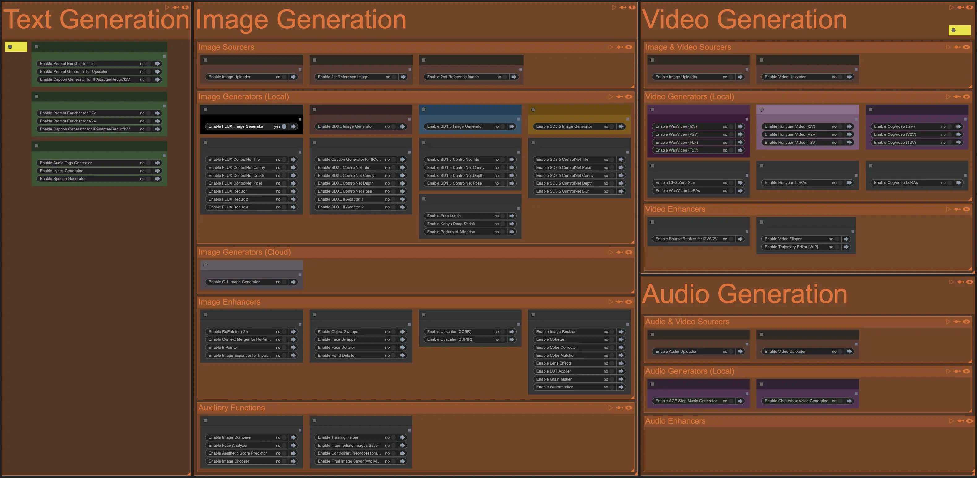This screenshot has height=478, width=977.
Task: Select the Image Generators (Local) group title
Action: point(243,97)
